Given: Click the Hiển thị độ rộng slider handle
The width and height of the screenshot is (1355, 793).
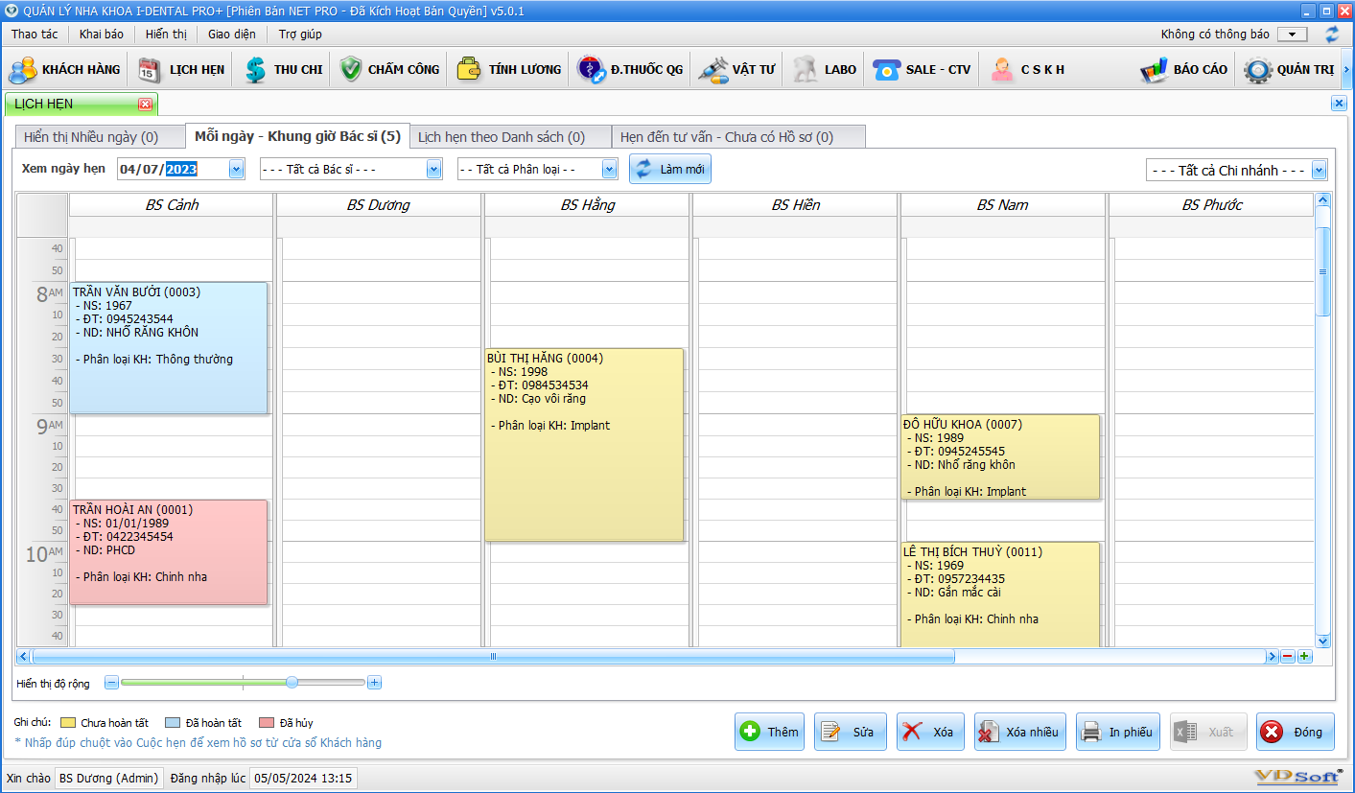Looking at the screenshot, I should coord(292,683).
